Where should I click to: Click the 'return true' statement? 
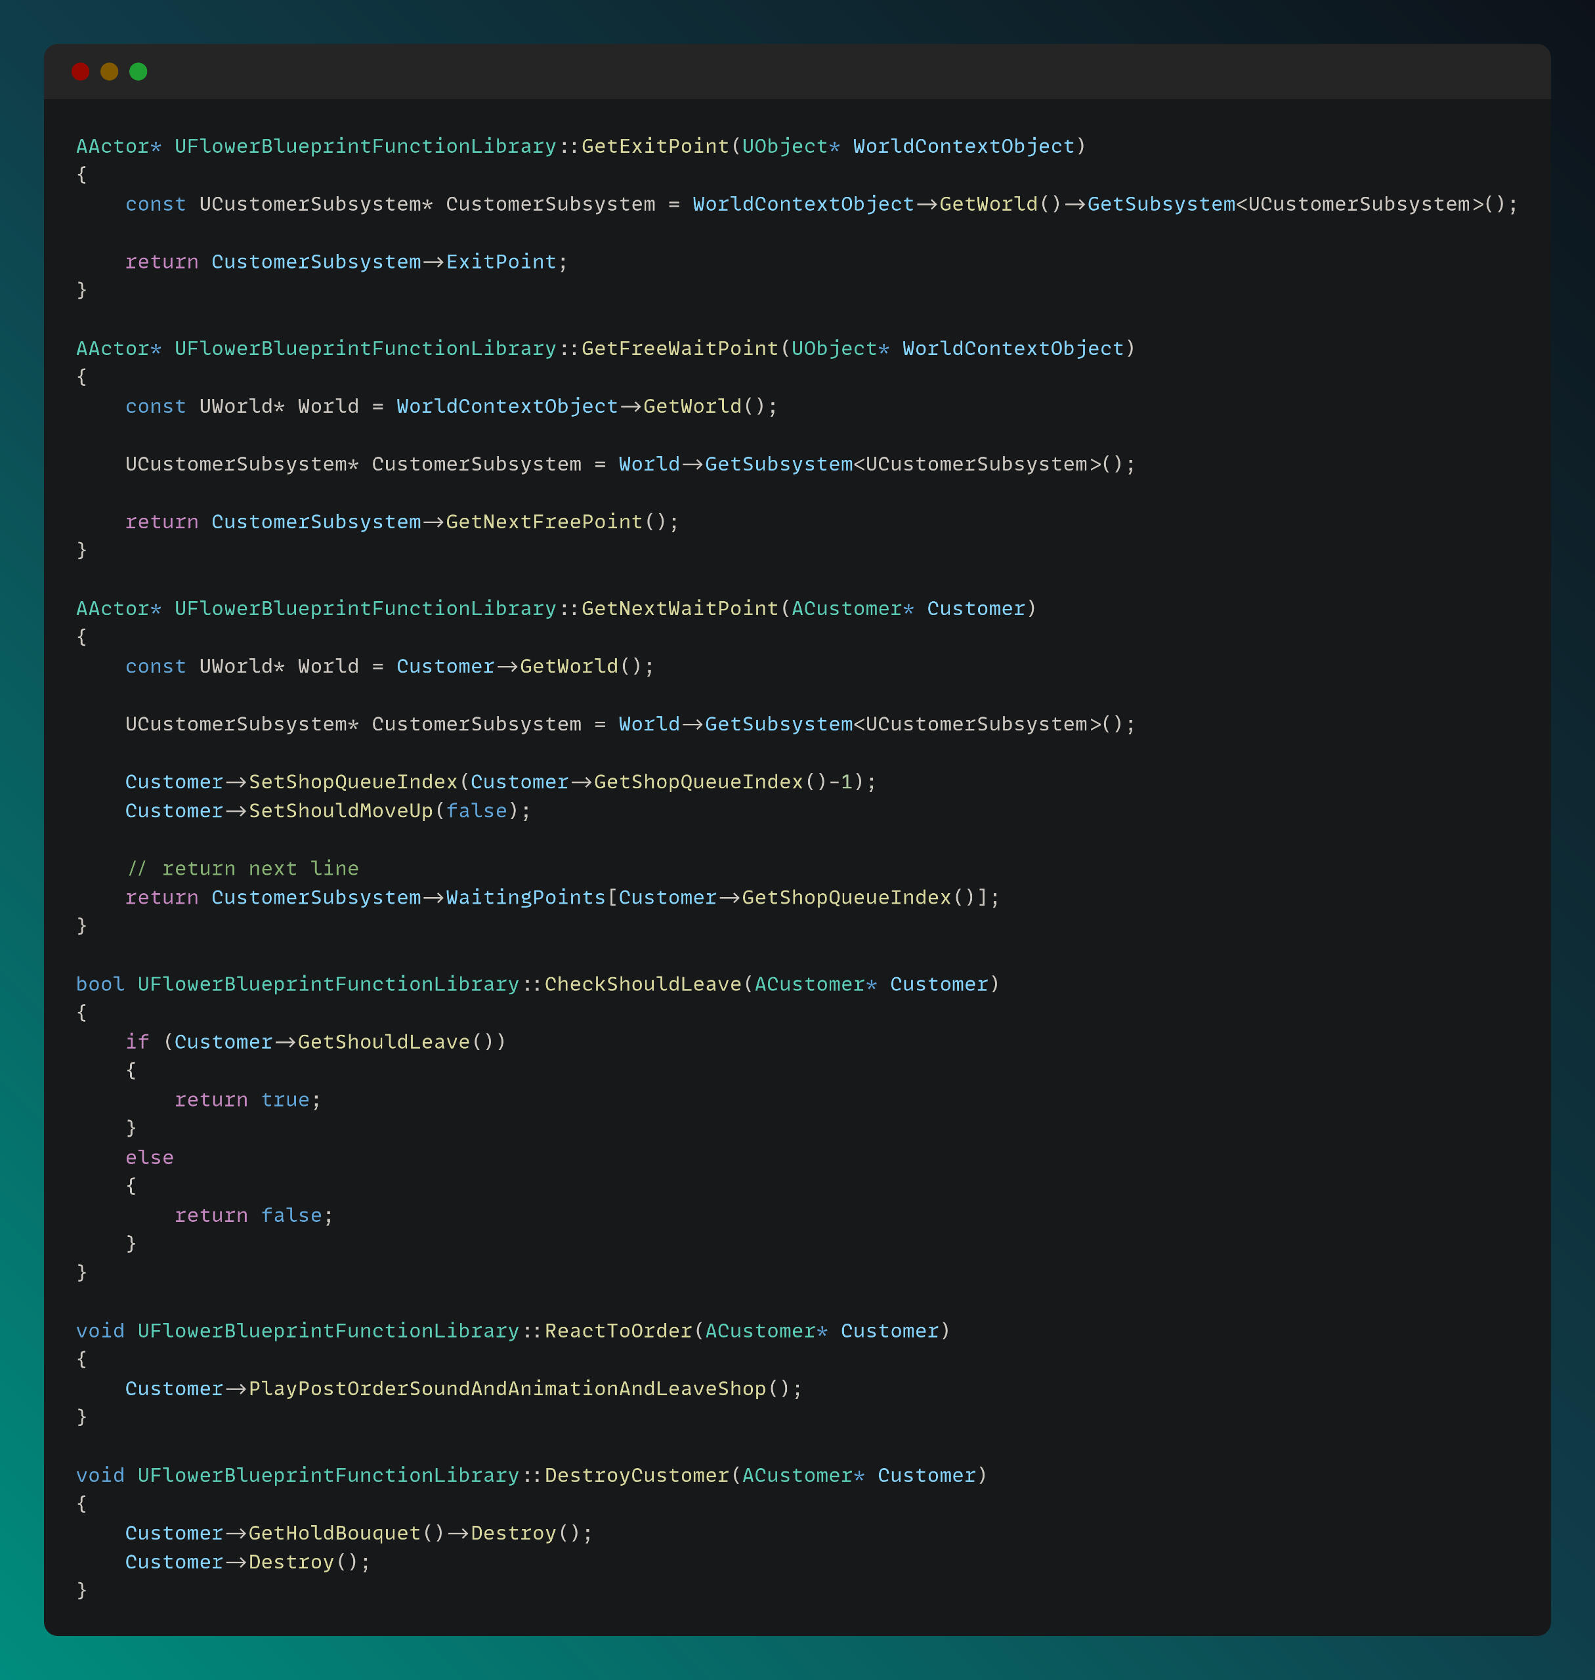click(247, 1100)
